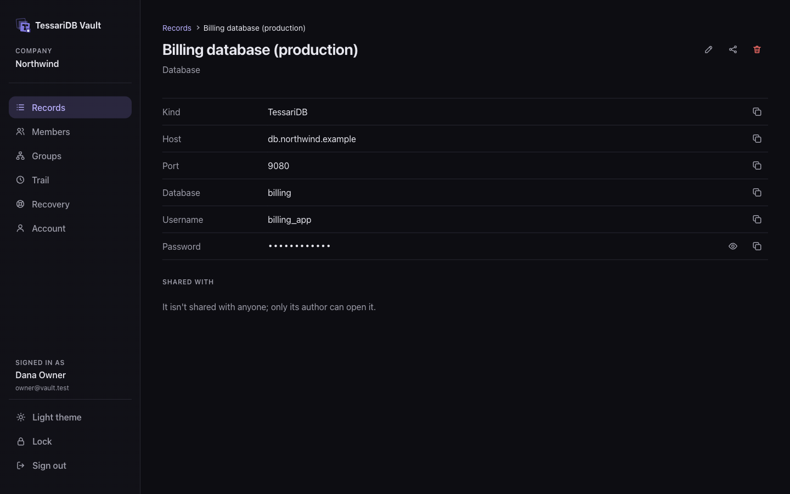Screen dimensions: 790x494
Task: Click the Billing database (production) heading
Action: tap(260, 49)
